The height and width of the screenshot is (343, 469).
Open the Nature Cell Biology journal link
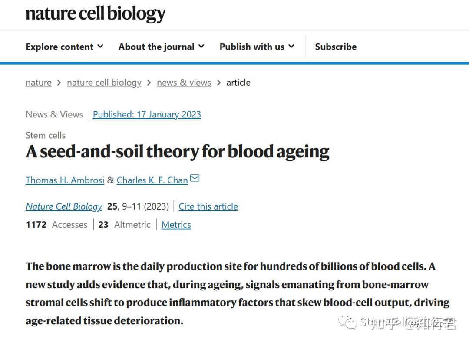coord(63,206)
